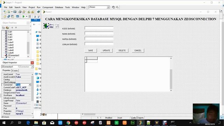
Task: Click the Toggle Form/Unit icon
Action: (x=13, y=16)
